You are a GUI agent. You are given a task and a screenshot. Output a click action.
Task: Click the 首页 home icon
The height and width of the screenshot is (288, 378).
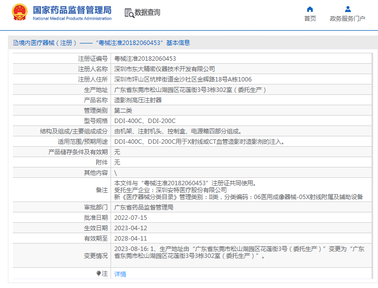[310, 9]
